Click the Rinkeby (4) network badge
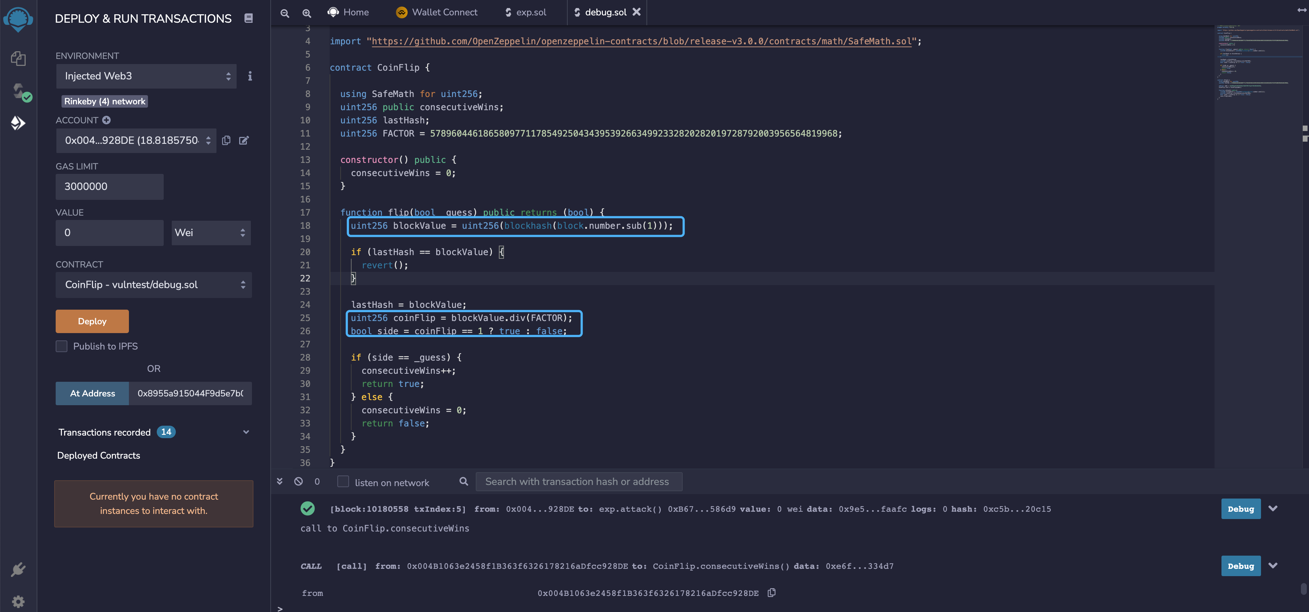 click(x=105, y=102)
